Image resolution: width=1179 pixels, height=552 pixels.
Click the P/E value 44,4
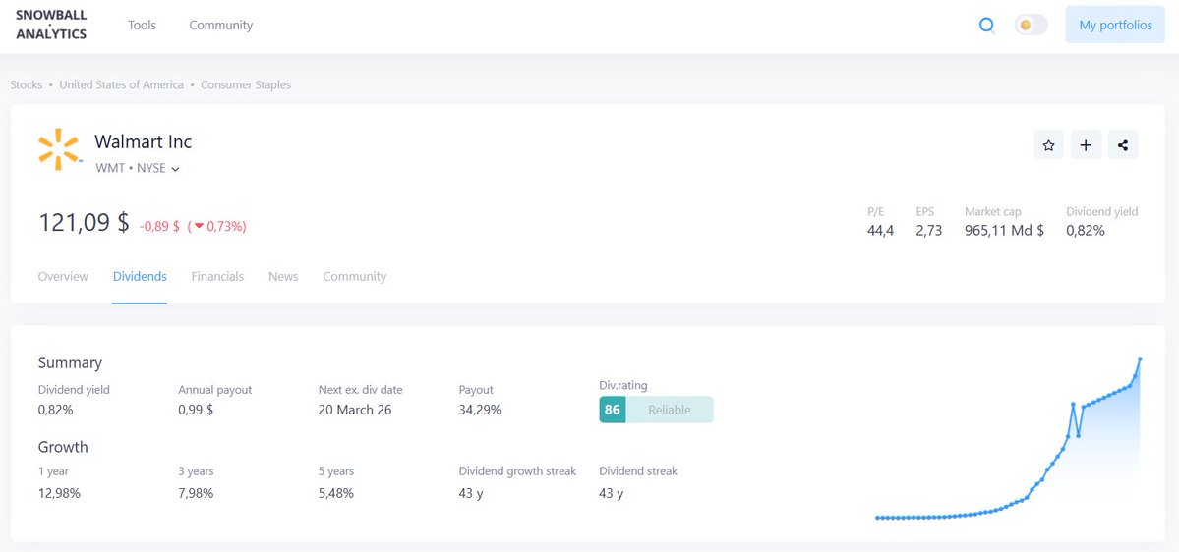[880, 231]
